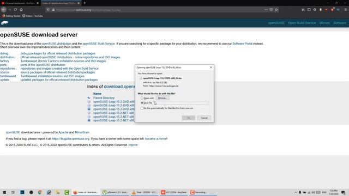Click the tracking protection shield icon
Screen dimensions: 349x196
tap(48, 10)
